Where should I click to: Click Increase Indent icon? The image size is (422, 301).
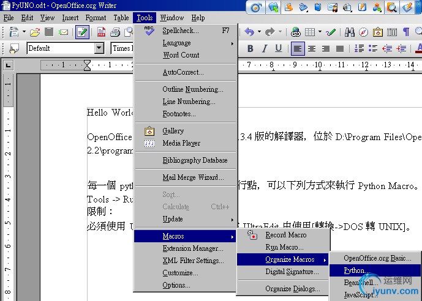pyautogui.click(x=401, y=49)
